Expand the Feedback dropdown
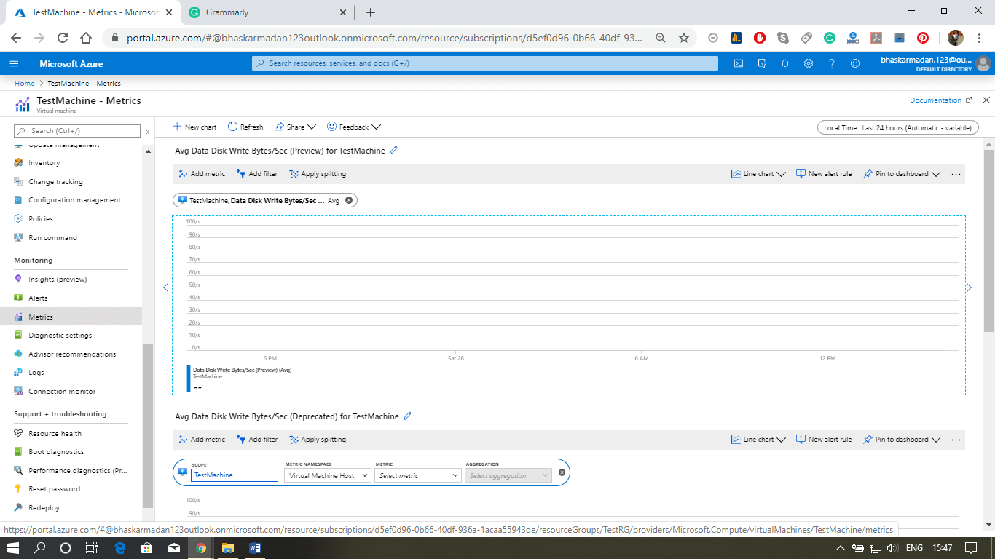This screenshot has width=995, height=559. coord(354,127)
